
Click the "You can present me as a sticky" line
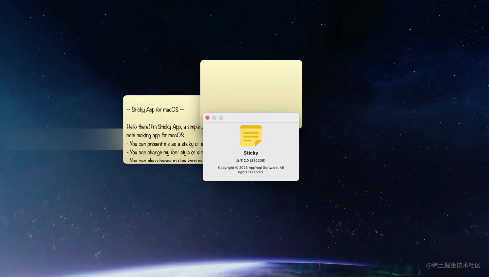click(164, 144)
